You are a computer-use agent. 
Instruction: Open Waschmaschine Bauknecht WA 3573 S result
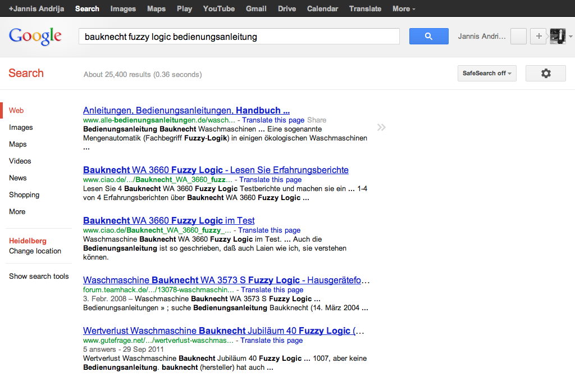[x=226, y=280]
